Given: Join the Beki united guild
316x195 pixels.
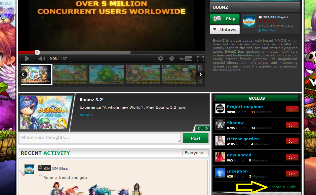Looking at the screenshot, I should (x=292, y=157).
